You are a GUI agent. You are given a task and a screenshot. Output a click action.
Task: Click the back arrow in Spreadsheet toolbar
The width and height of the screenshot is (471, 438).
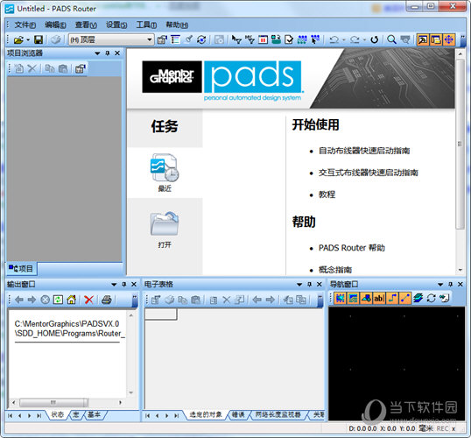(257, 300)
